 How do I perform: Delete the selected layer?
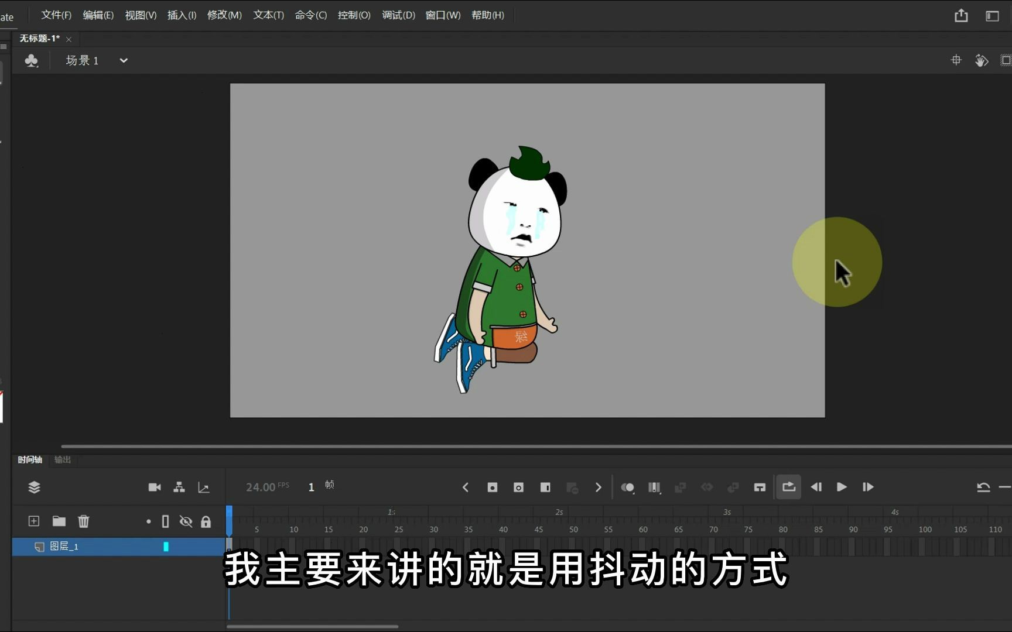click(84, 521)
